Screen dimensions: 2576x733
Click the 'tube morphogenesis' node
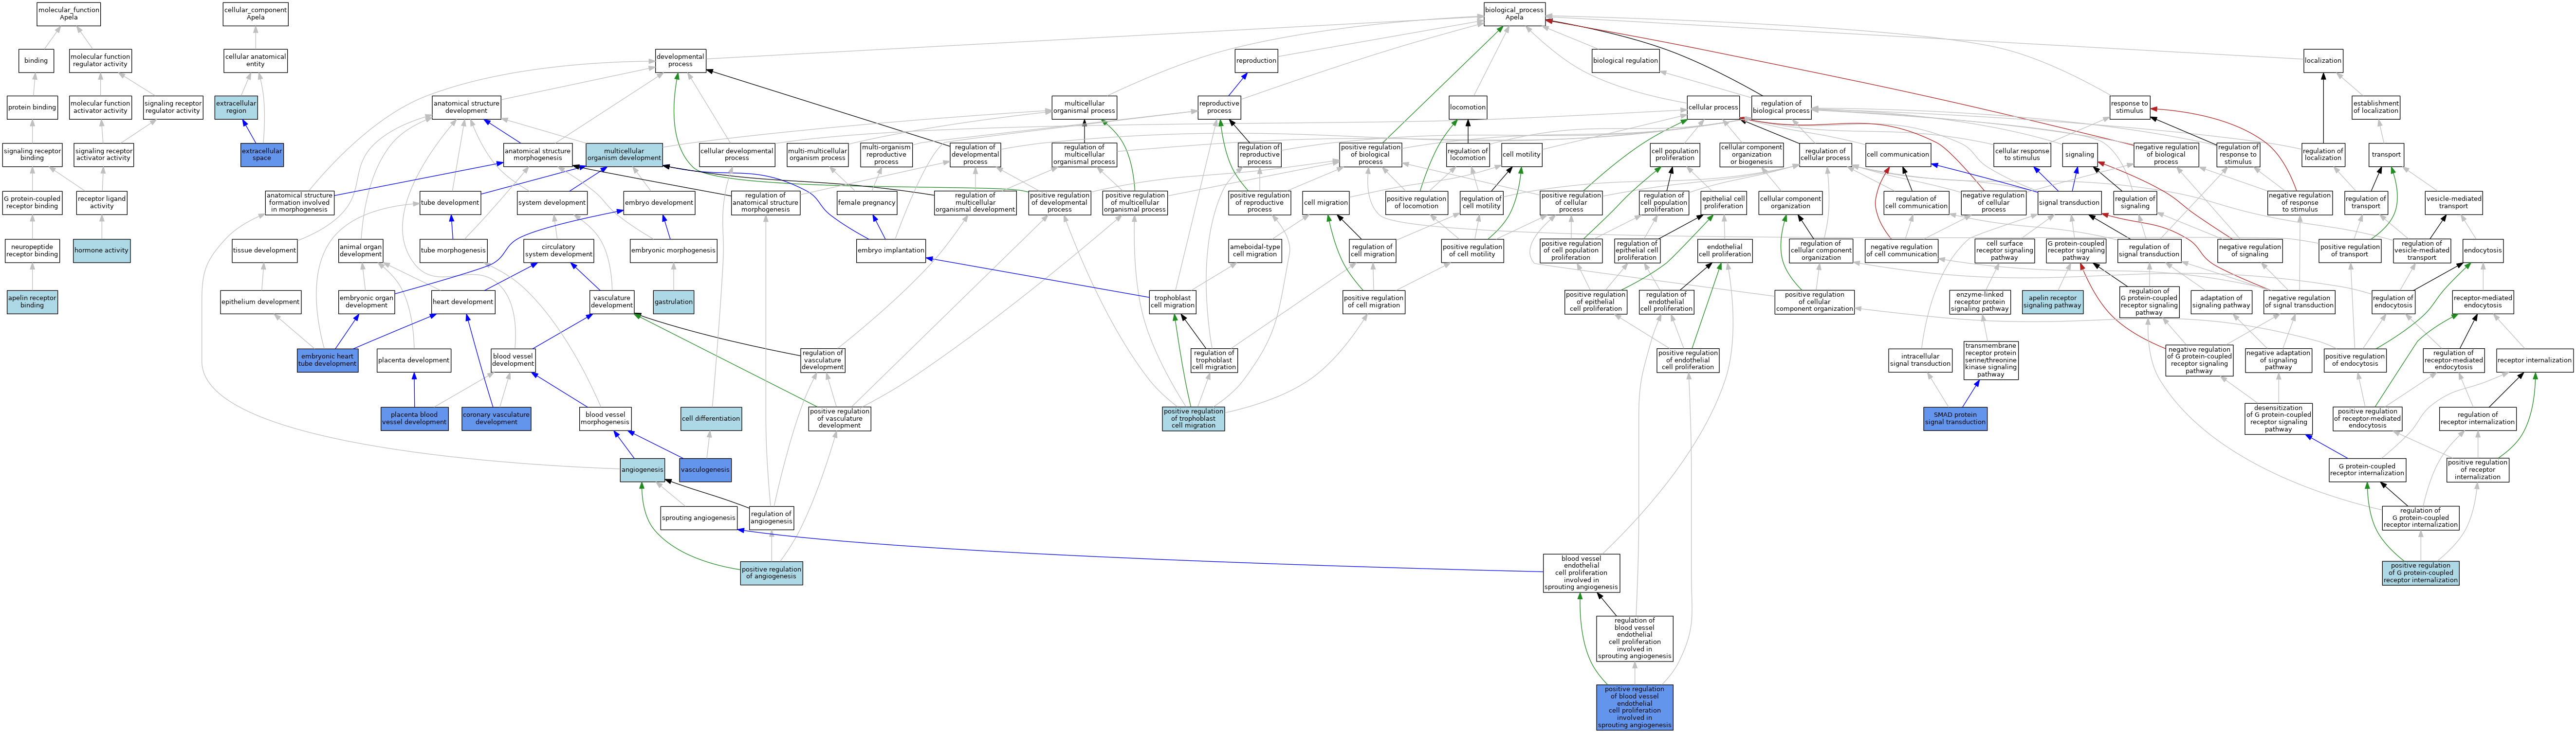pos(453,250)
